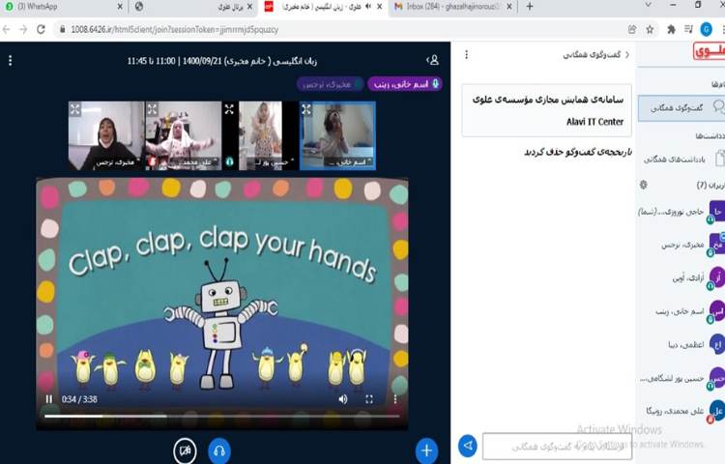Enter fullscreen on the video player
Screen dimensions: 725x464
[x=369, y=399]
